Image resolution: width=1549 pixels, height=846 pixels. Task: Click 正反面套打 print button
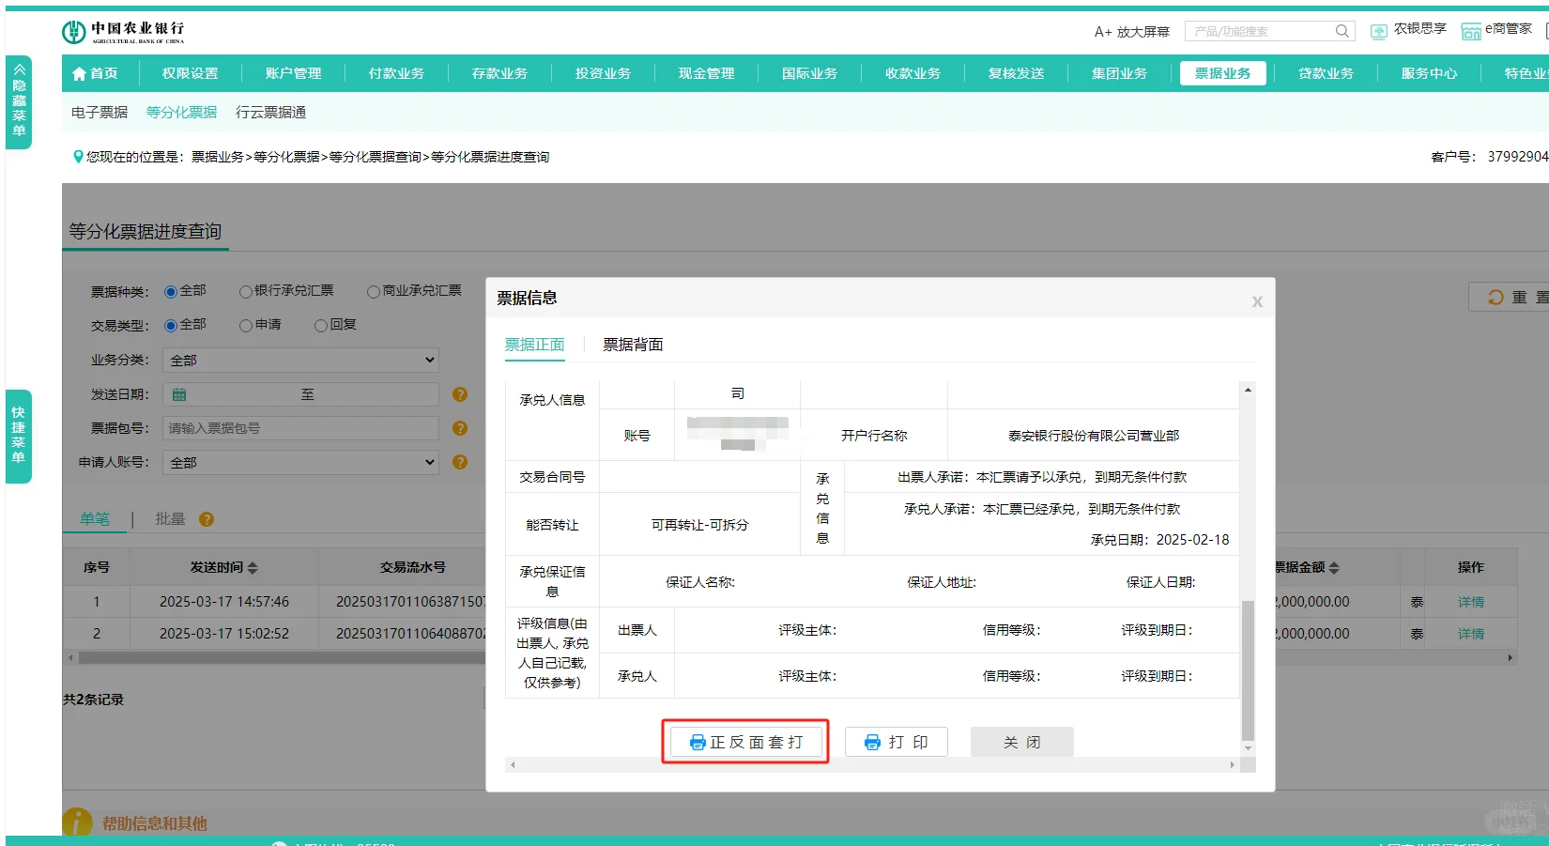(746, 742)
